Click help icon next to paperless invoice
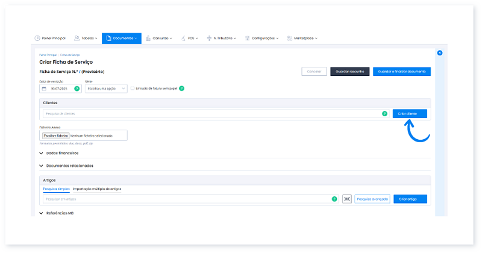The height and width of the screenshot is (253, 482). click(x=181, y=89)
